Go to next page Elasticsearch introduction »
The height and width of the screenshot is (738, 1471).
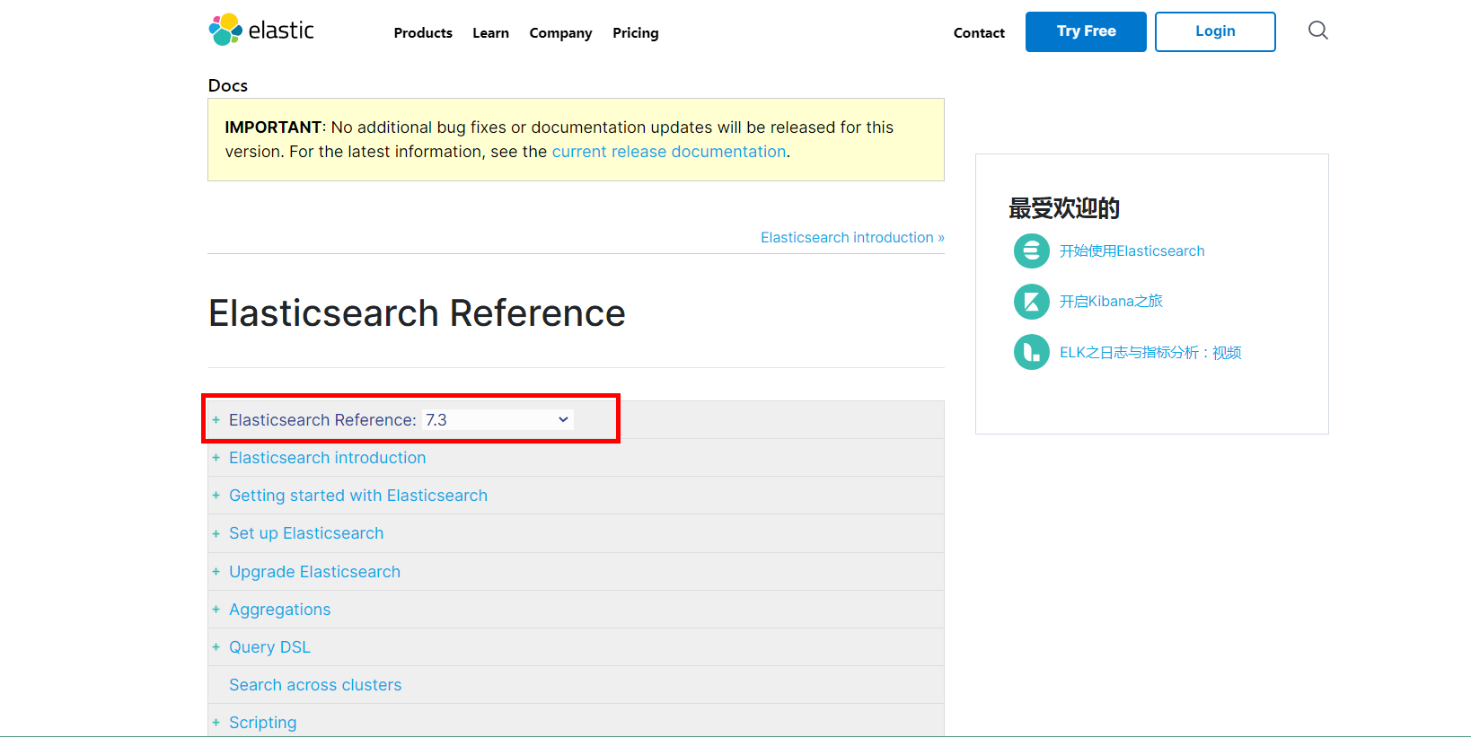[852, 237]
